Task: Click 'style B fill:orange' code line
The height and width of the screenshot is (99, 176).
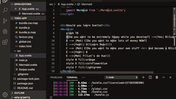Action: [81, 60]
